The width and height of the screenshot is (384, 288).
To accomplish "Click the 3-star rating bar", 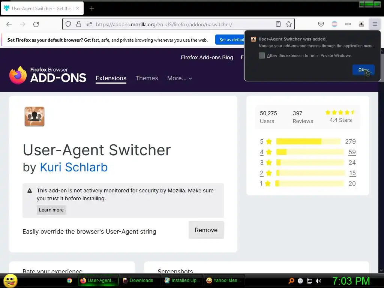I will pos(310,162).
